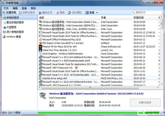
Task: Select Microsoft Visual C++ 2010 x64 Redistributable
Action: [99, 75]
